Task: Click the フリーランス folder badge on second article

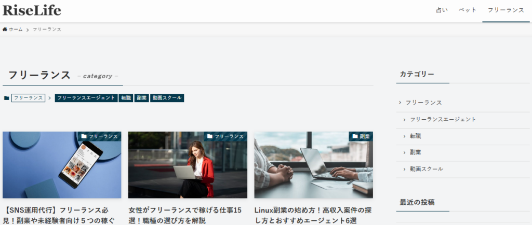Action: [225, 136]
